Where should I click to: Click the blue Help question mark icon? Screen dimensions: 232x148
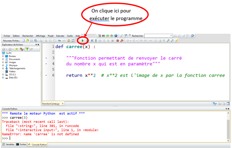(x=116, y=36)
